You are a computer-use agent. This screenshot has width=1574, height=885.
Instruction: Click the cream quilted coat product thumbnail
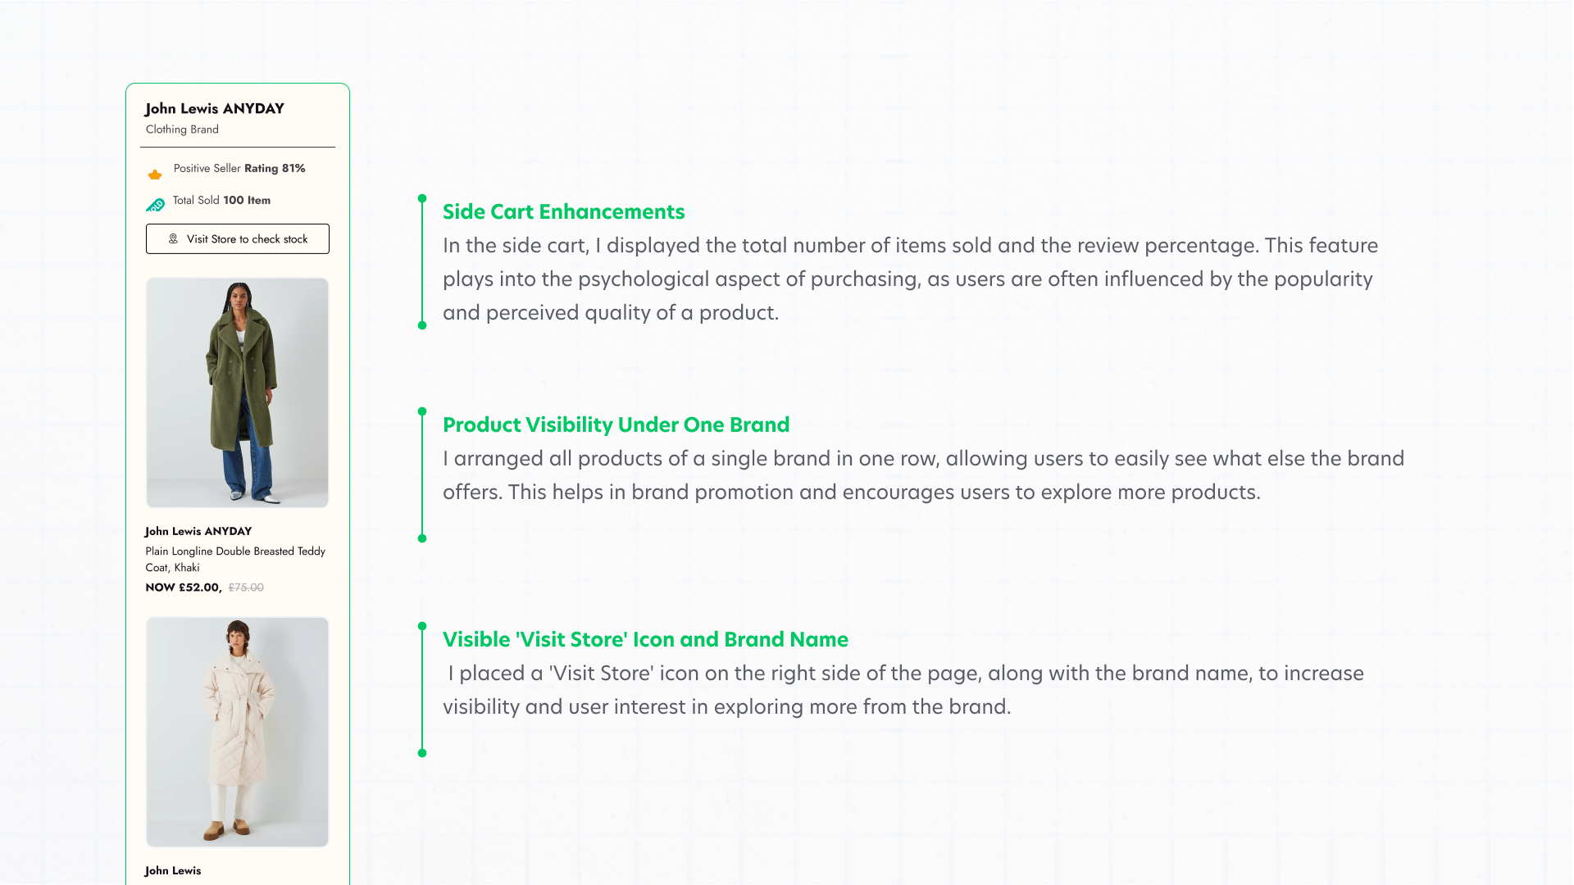click(237, 731)
